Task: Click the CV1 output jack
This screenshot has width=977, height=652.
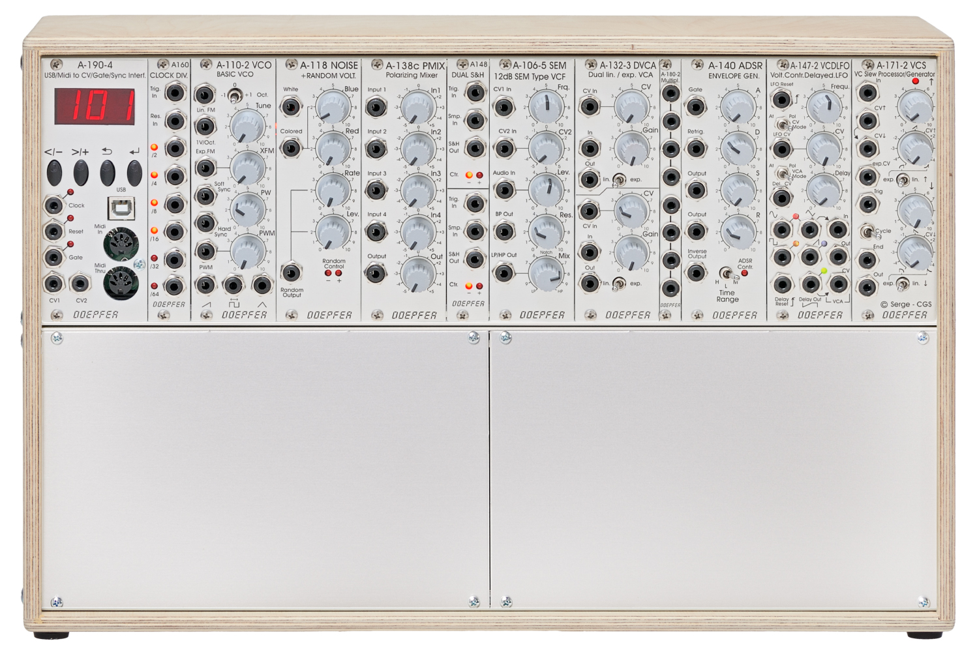Action: click(x=53, y=284)
